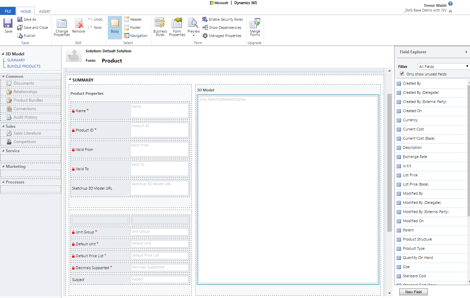Collapse the Sales navigation group
This screenshot has width=470, height=298.
coord(3,126)
